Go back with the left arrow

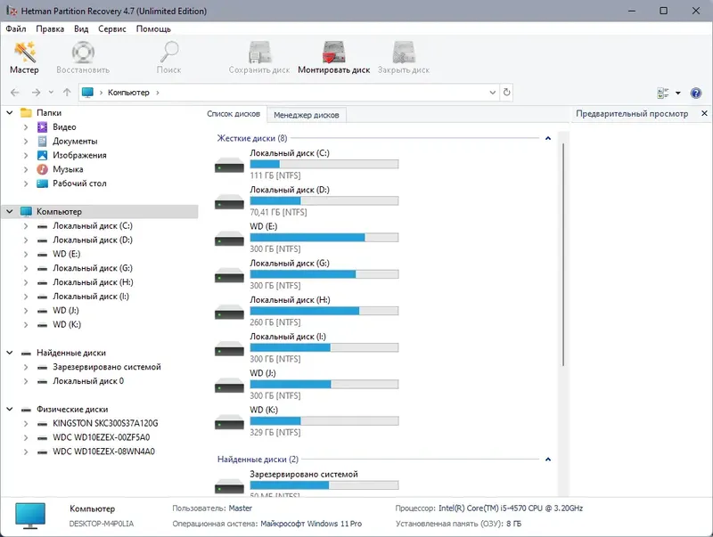pyautogui.click(x=15, y=93)
